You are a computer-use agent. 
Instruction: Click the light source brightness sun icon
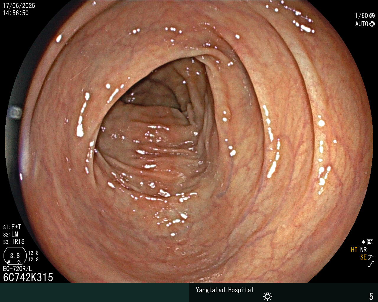pos(268,296)
